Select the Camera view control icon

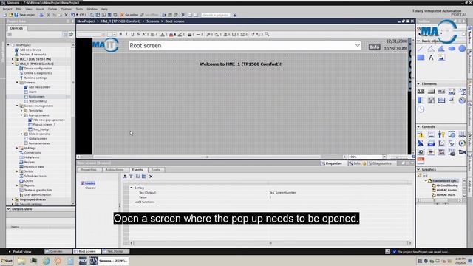point(462,152)
